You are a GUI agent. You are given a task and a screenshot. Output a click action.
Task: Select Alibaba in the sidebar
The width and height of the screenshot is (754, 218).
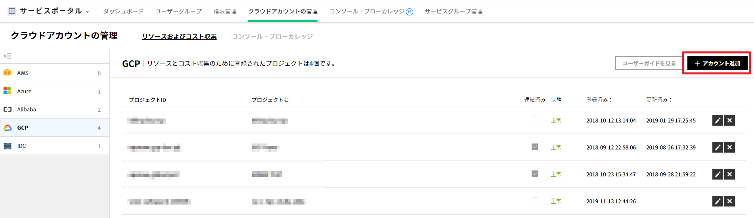[x=27, y=109]
